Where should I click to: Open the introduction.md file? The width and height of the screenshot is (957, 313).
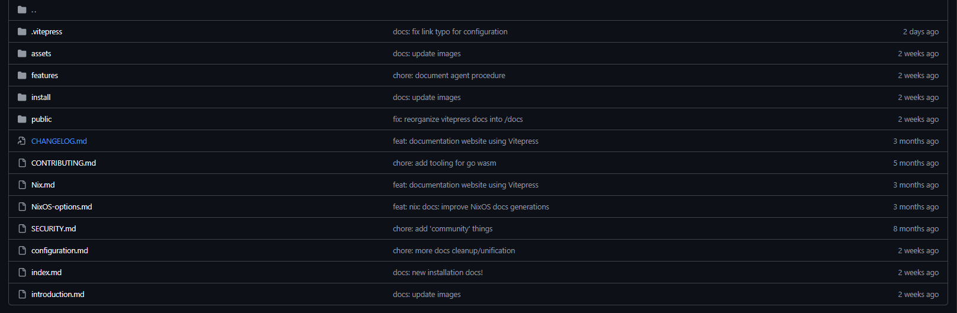(x=58, y=295)
